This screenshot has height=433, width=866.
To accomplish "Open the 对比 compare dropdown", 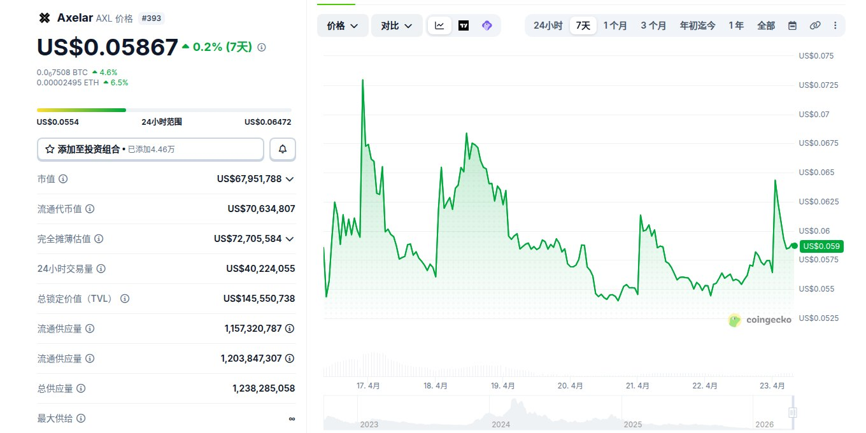I will tap(397, 25).
